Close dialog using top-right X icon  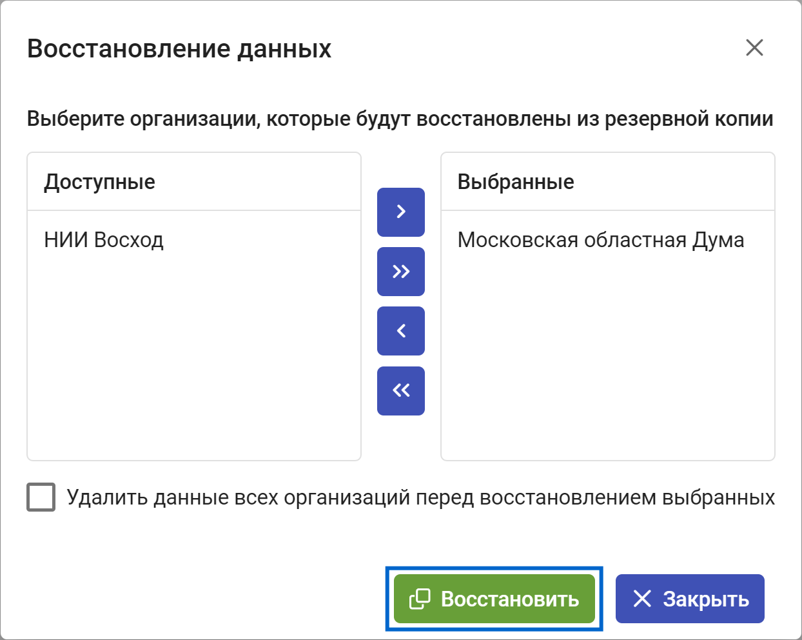pyautogui.click(x=754, y=47)
